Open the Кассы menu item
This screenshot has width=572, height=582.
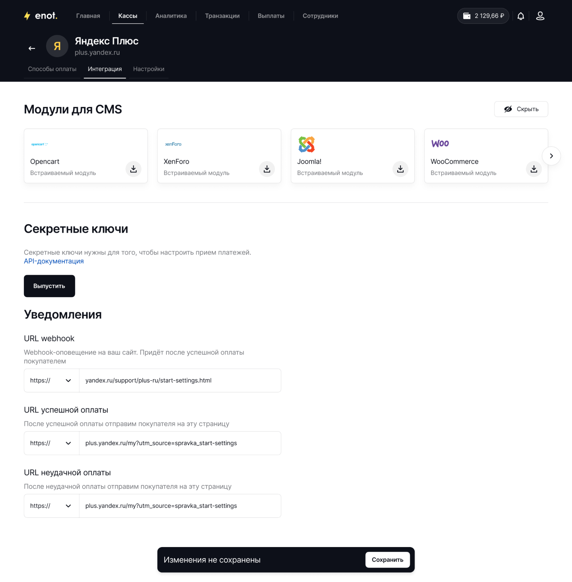128,16
